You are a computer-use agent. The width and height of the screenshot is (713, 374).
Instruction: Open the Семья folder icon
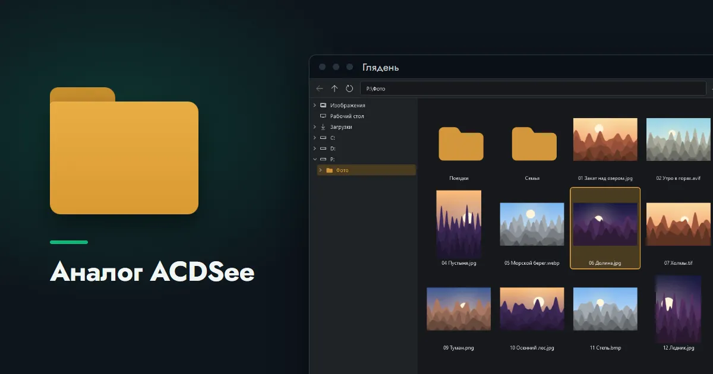(534, 144)
